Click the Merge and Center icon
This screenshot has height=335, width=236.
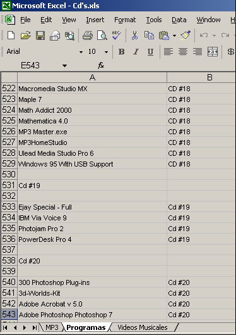[x=213, y=52]
